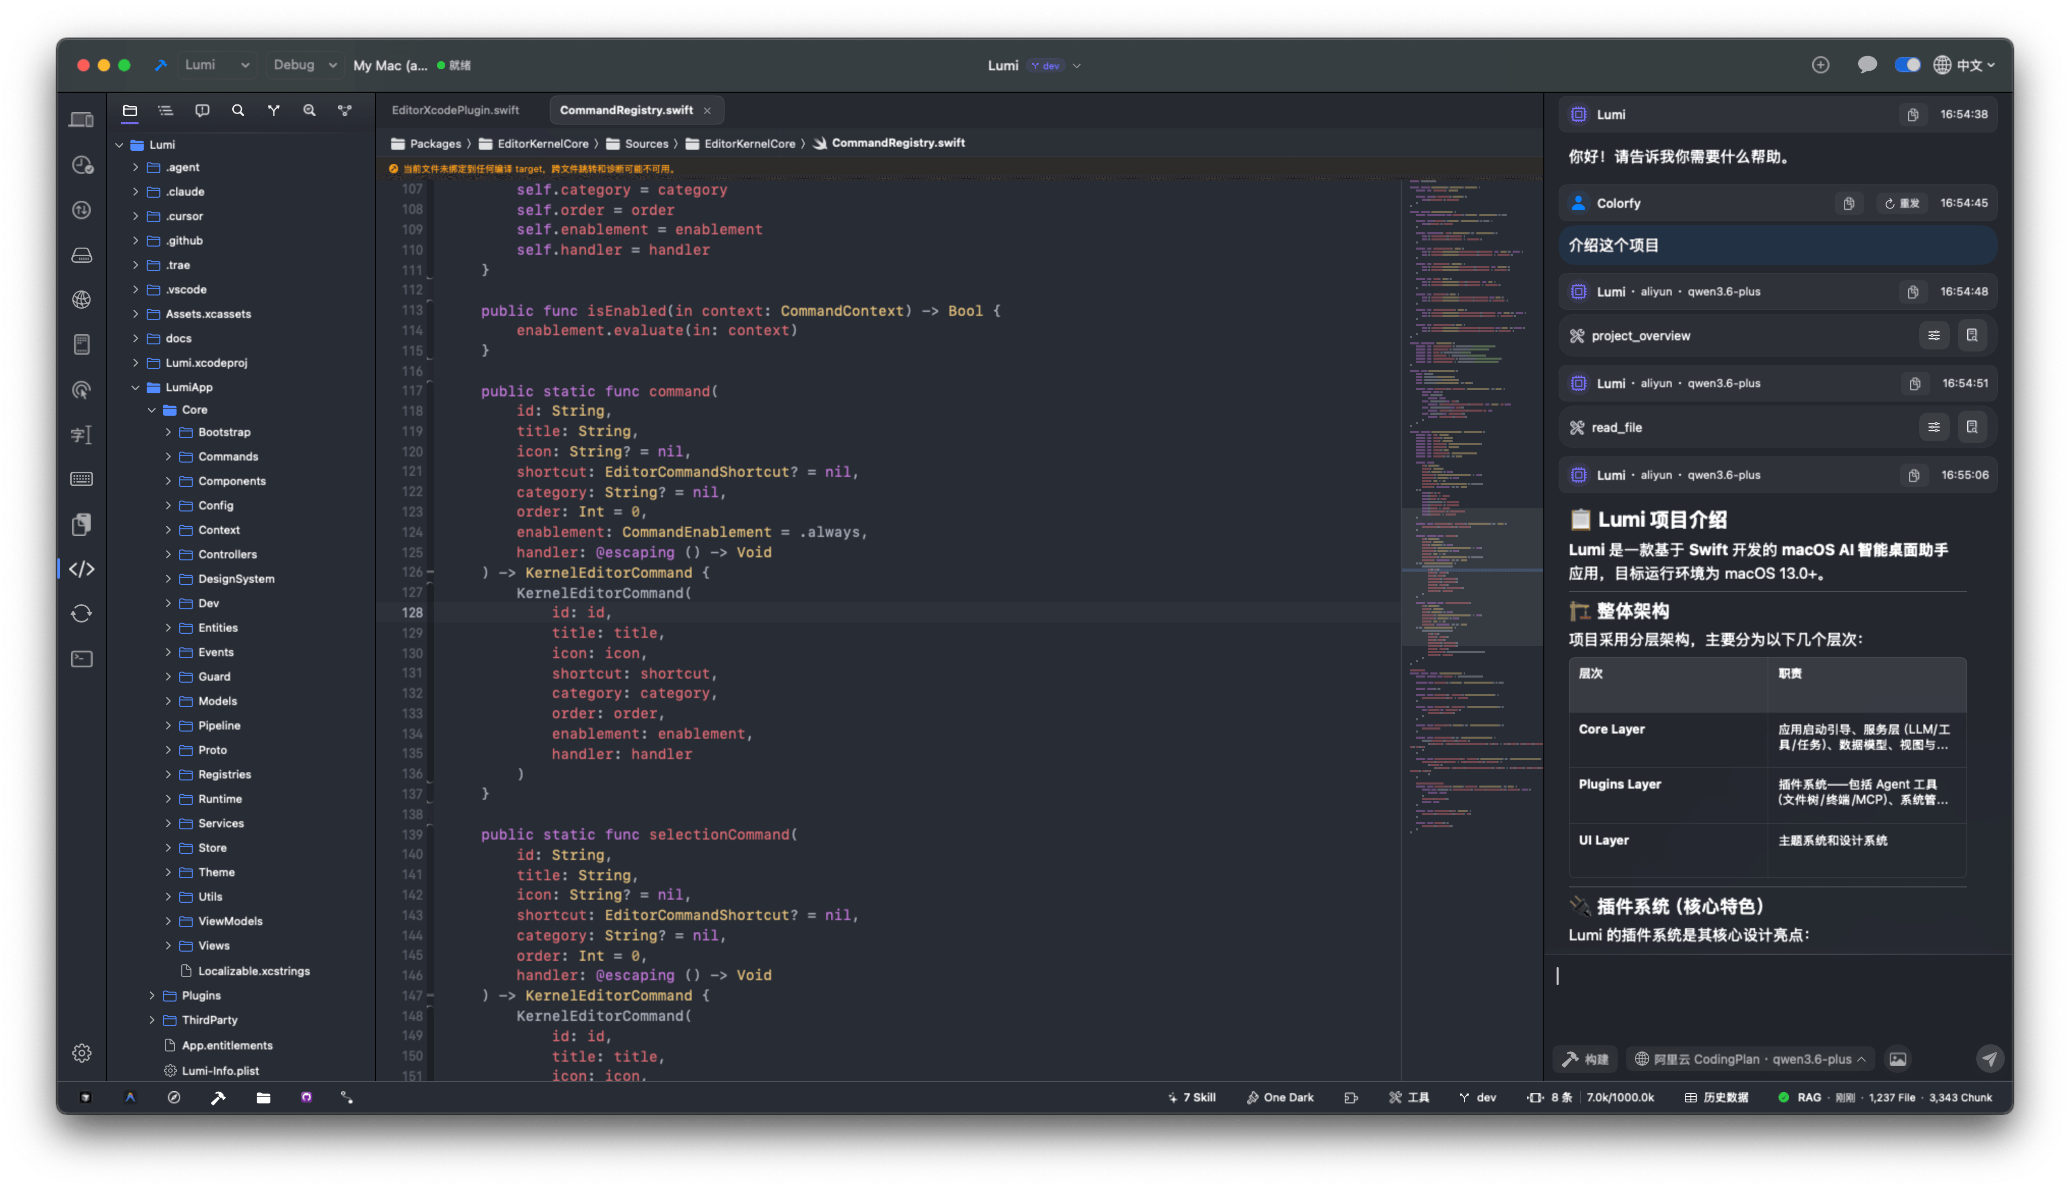
Task: Select Localizable.xcstrings file in tree
Action: [254, 971]
